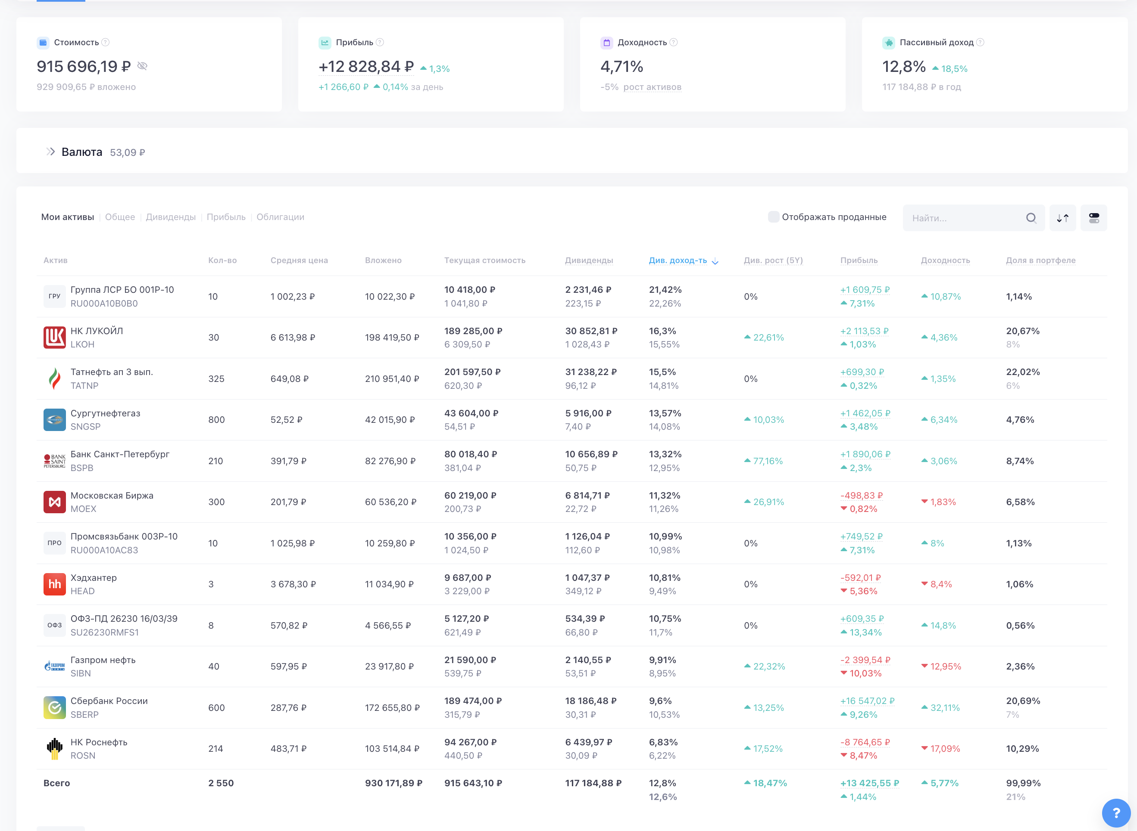
Task: Click into Найти search field
Action: pyautogui.click(x=962, y=218)
